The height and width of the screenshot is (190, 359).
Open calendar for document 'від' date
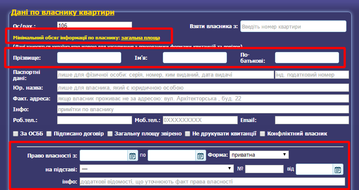(x=338, y=169)
